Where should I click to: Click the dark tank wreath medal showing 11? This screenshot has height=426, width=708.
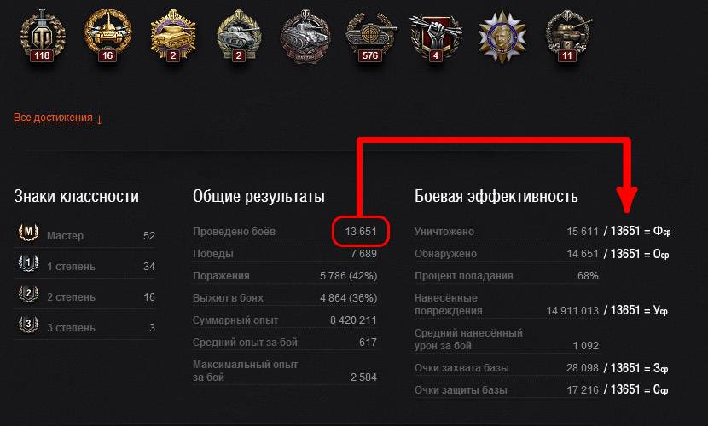point(567,36)
